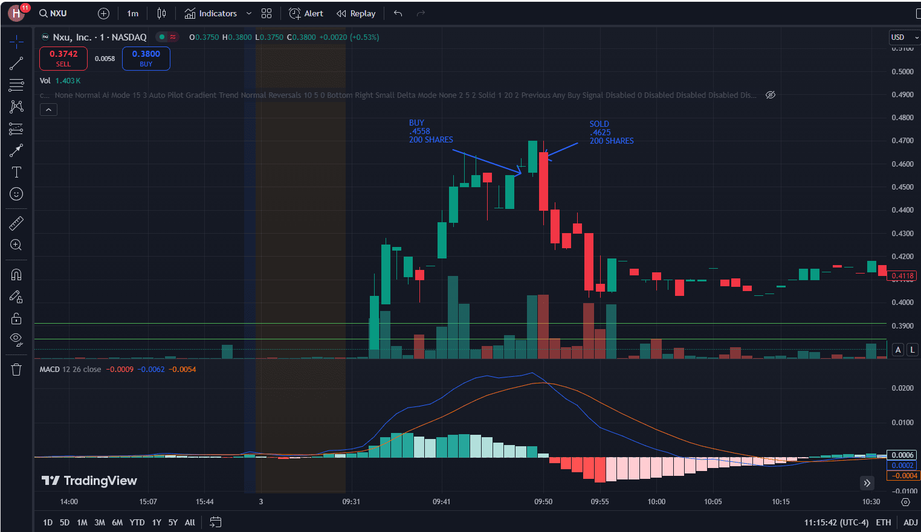Image resolution: width=921 pixels, height=532 pixels.
Task: Open the text annotation tool
Action: 16,172
